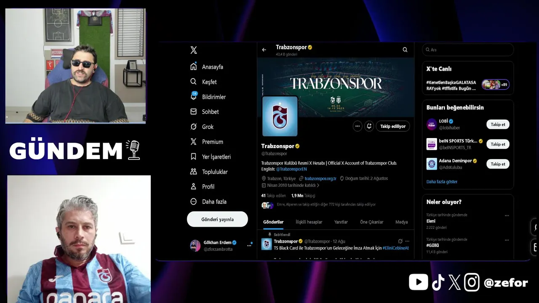The width and height of the screenshot is (539, 303).
Task: Click the 41 Takip edilen count
Action: tap(273, 196)
